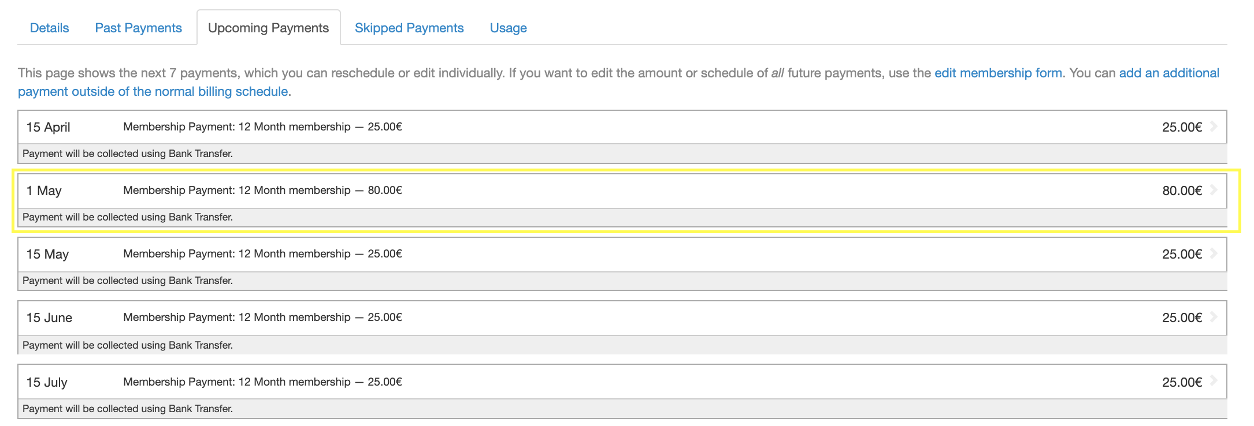Click the 15 June date label
Screen dimensions: 1254x426
(x=49, y=317)
